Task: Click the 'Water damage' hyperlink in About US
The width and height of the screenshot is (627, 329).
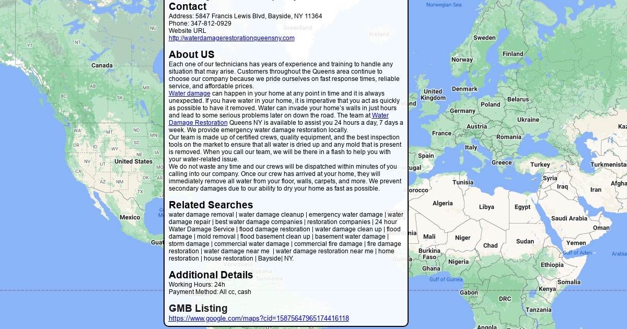Action: point(189,93)
